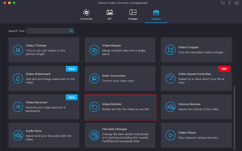Click the New badge on Video Reverser

tap(72, 97)
